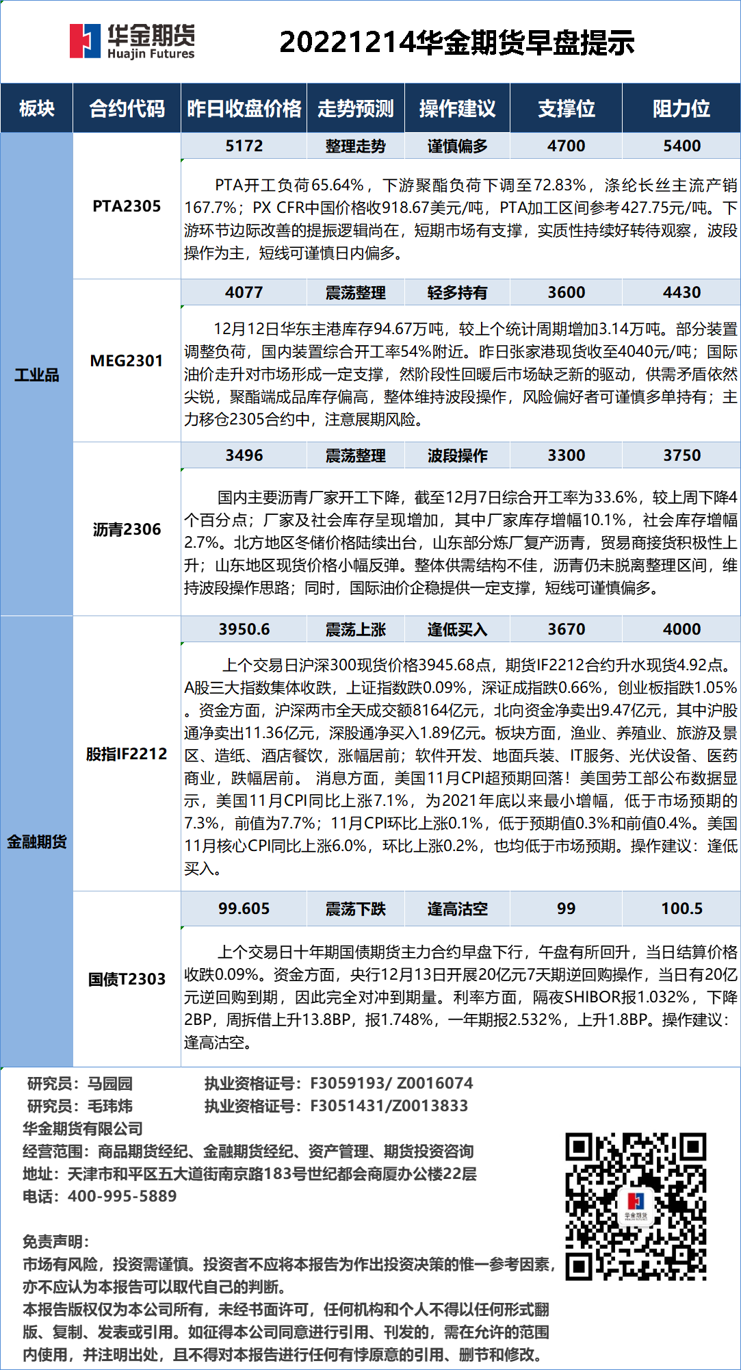
Task: Select contract code 股指IF2212
Action: pyautogui.click(x=127, y=754)
